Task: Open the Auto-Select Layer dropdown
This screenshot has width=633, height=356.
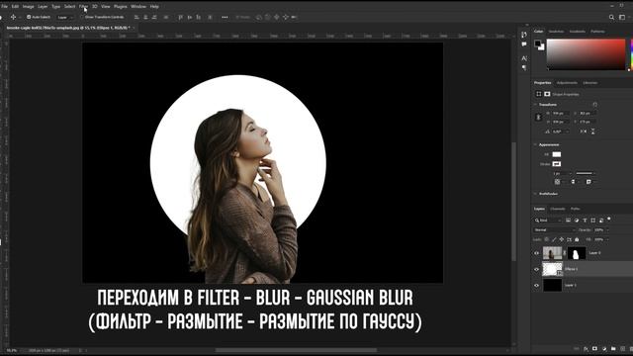Action: 65,18
